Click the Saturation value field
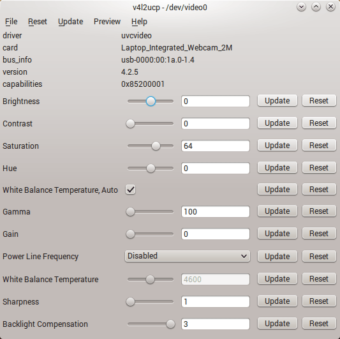Screen dimensions: 340x339 (x=216, y=146)
